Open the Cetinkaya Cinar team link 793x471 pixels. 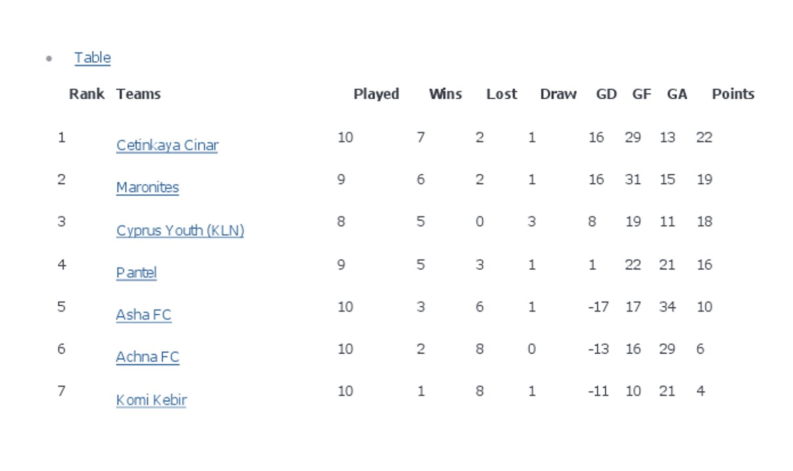(x=167, y=145)
